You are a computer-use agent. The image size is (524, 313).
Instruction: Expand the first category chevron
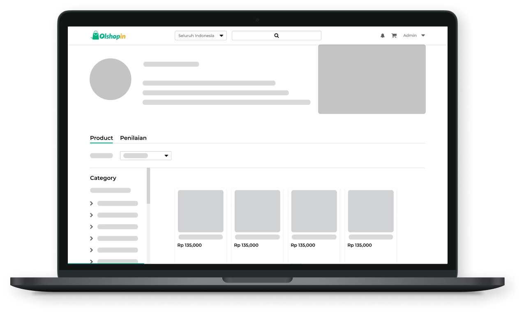pos(92,203)
